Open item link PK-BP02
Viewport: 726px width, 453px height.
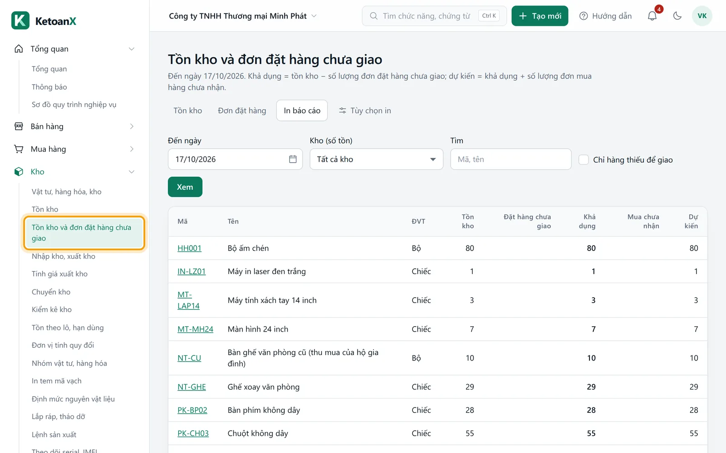point(192,410)
